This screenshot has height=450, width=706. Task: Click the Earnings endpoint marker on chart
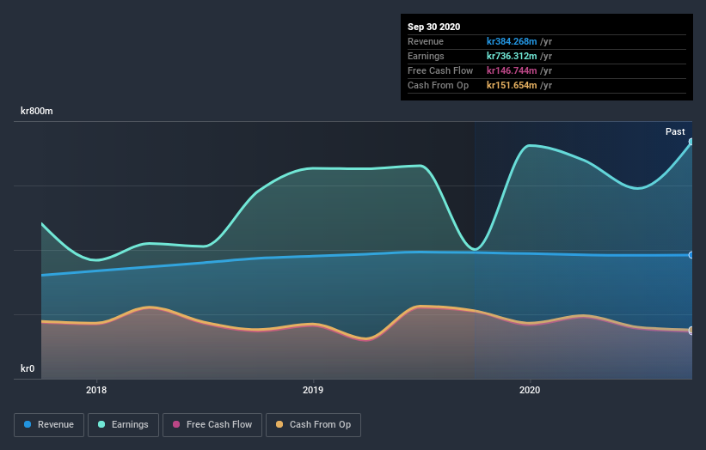(691, 142)
